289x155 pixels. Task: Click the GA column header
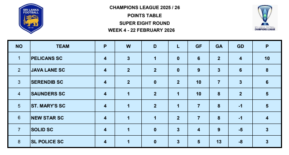coord(218,46)
